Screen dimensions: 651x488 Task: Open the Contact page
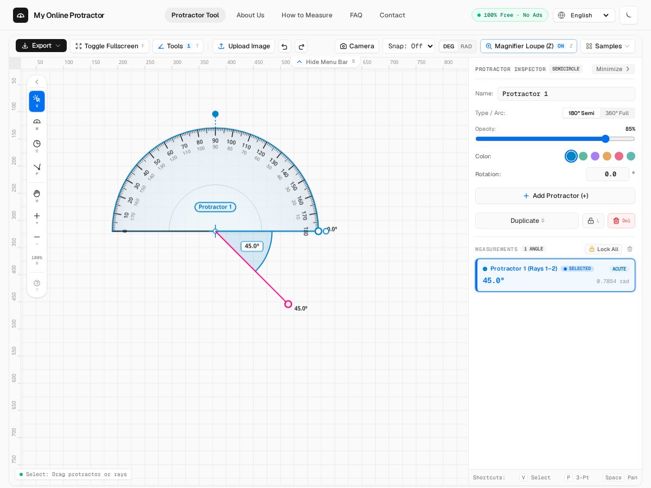tap(392, 15)
